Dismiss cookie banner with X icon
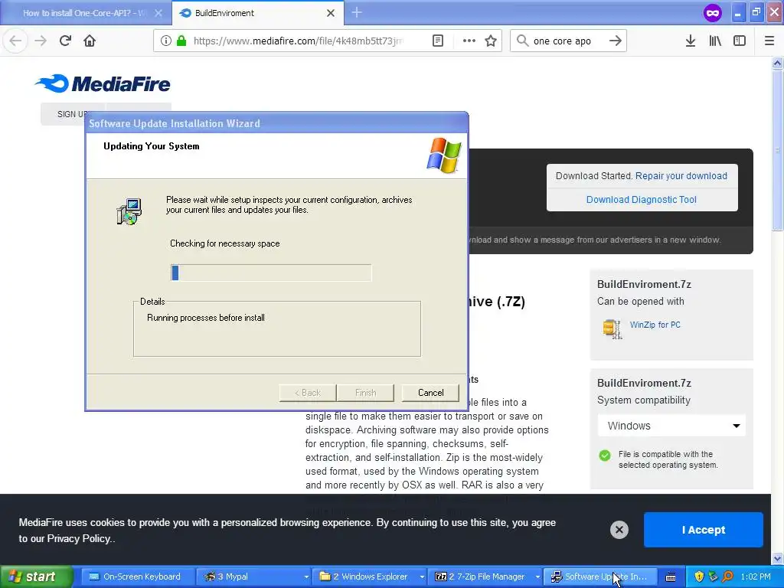 tap(619, 530)
